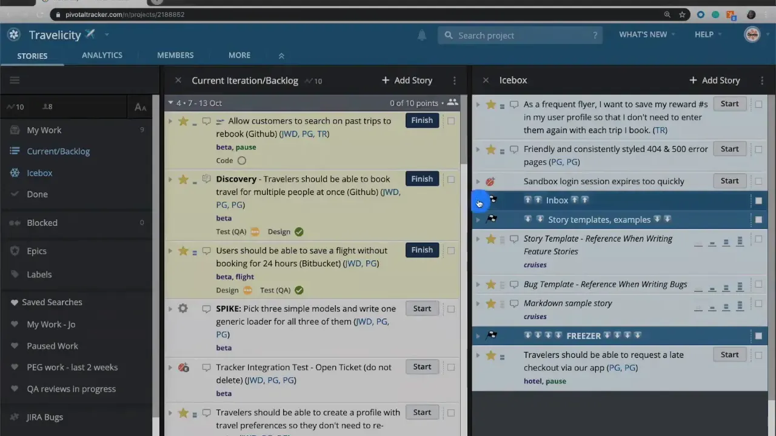
Task: Expand the Discovery story details
Action: [x=170, y=179]
